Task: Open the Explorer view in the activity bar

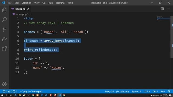Action: point(4,10)
